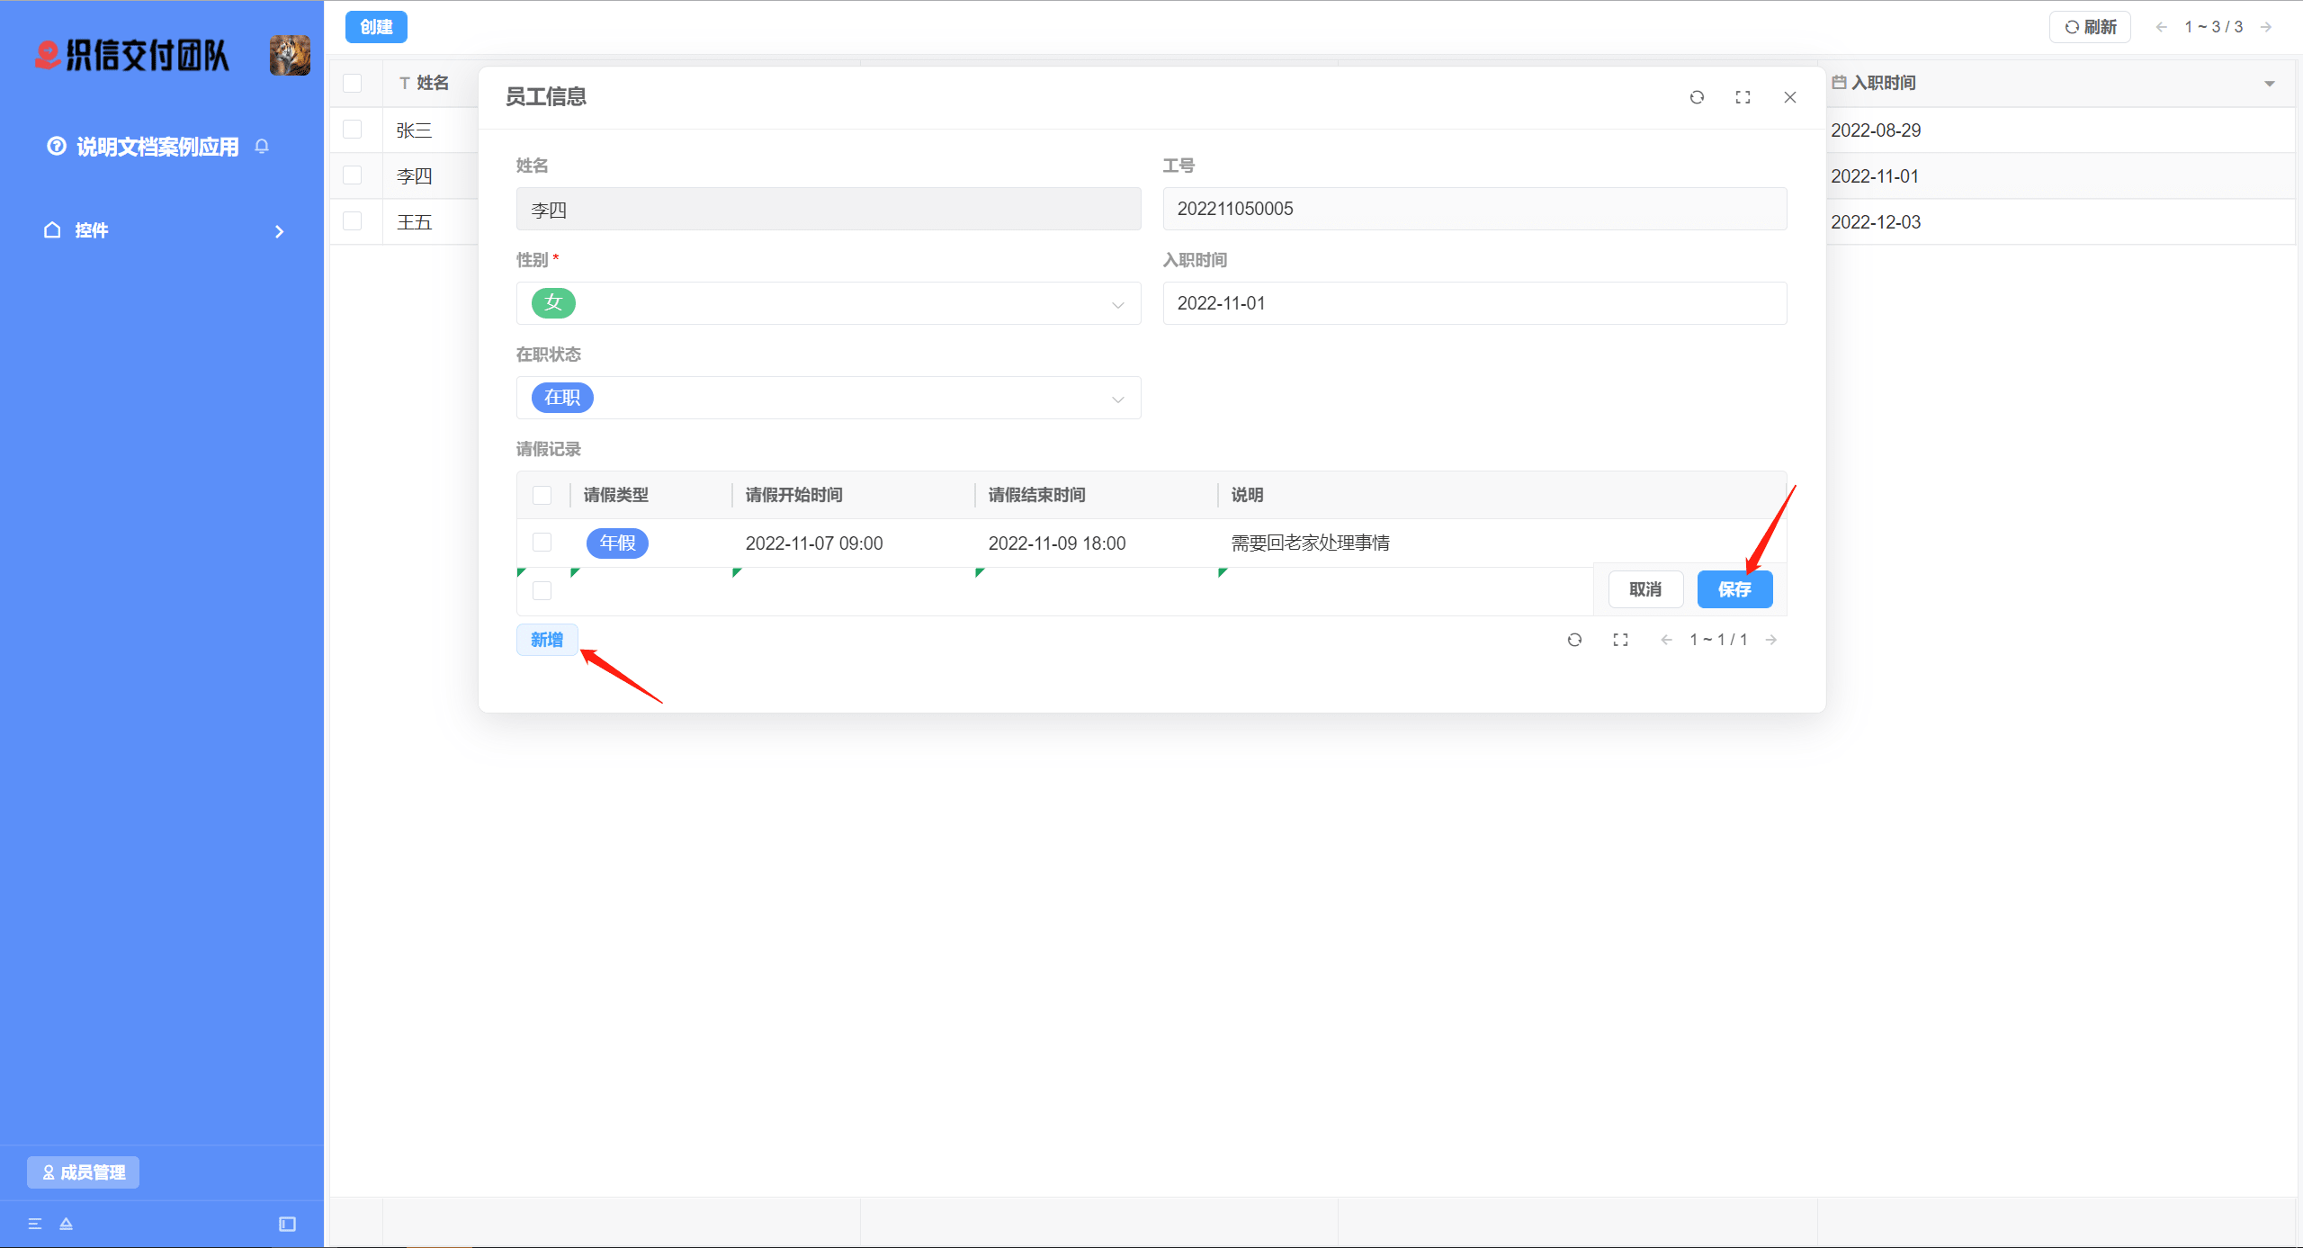Check the 年假 leave record checkbox
Screen dimensions: 2303x1248
point(542,543)
